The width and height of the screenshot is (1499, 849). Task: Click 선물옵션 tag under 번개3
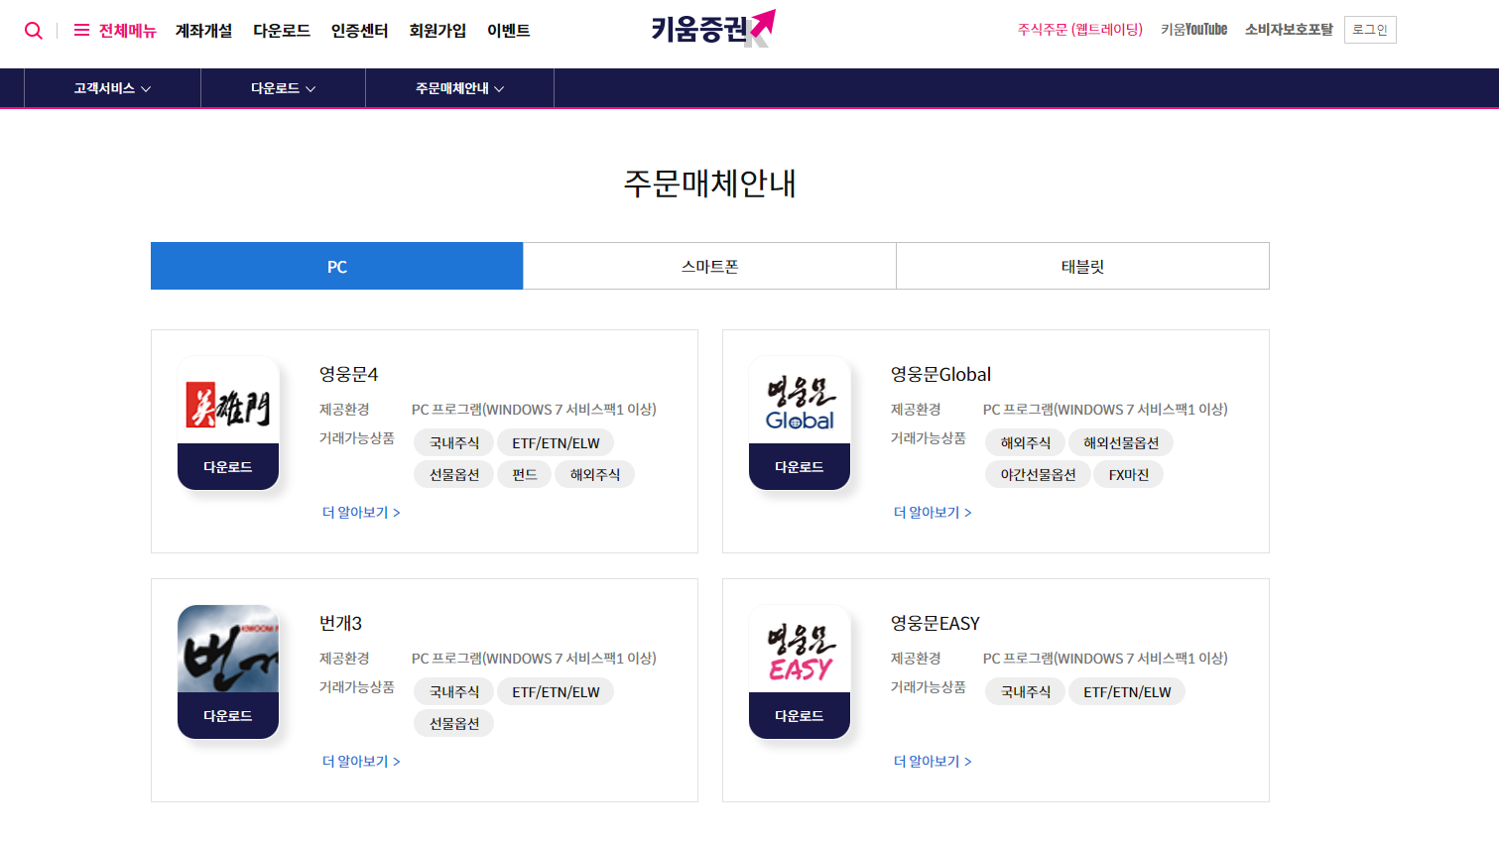454,723
